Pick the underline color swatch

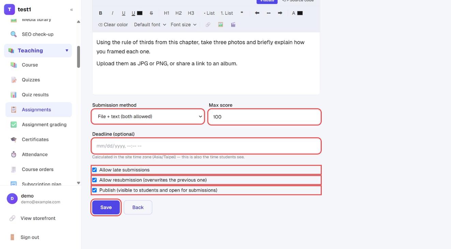click(x=140, y=13)
